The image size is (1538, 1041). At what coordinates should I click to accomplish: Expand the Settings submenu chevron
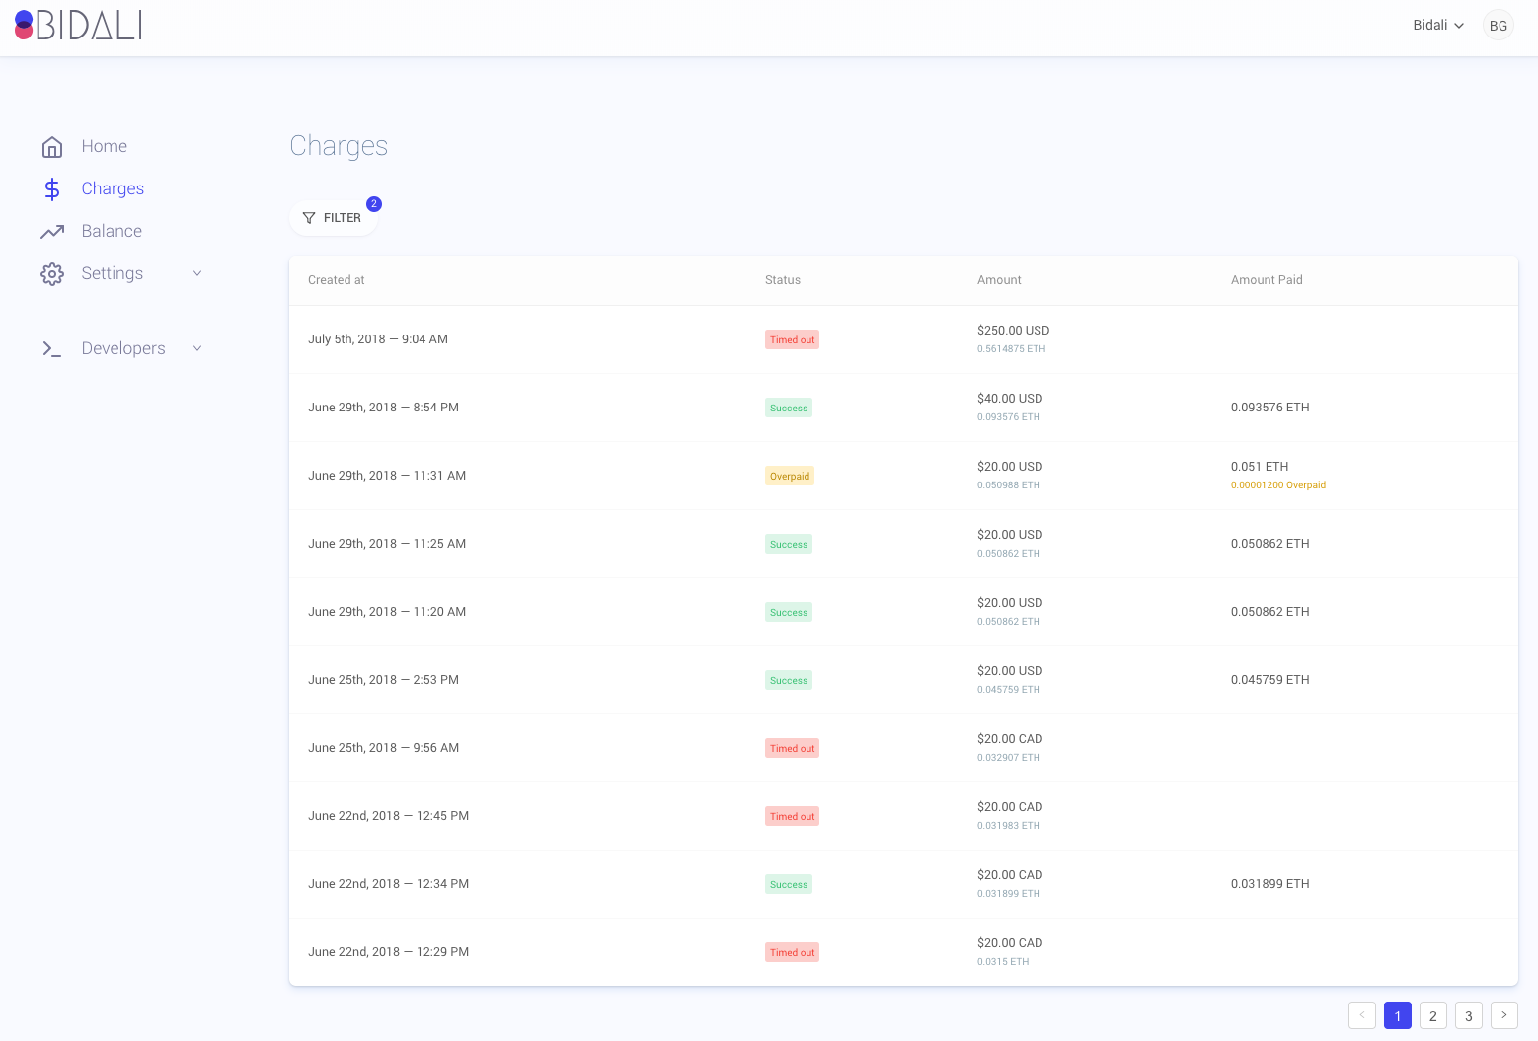[x=197, y=273]
